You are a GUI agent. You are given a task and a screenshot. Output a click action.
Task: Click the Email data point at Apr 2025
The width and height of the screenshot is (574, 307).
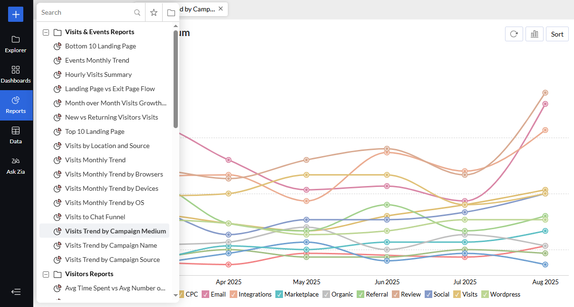[229, 160]
